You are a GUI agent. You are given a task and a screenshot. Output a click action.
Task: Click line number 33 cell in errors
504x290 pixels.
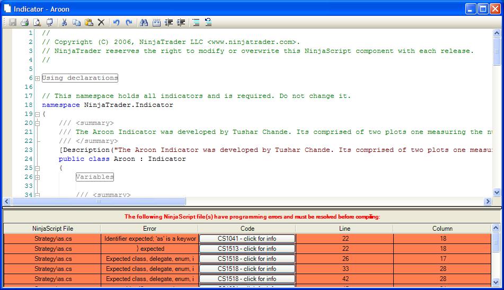(345, 269)
